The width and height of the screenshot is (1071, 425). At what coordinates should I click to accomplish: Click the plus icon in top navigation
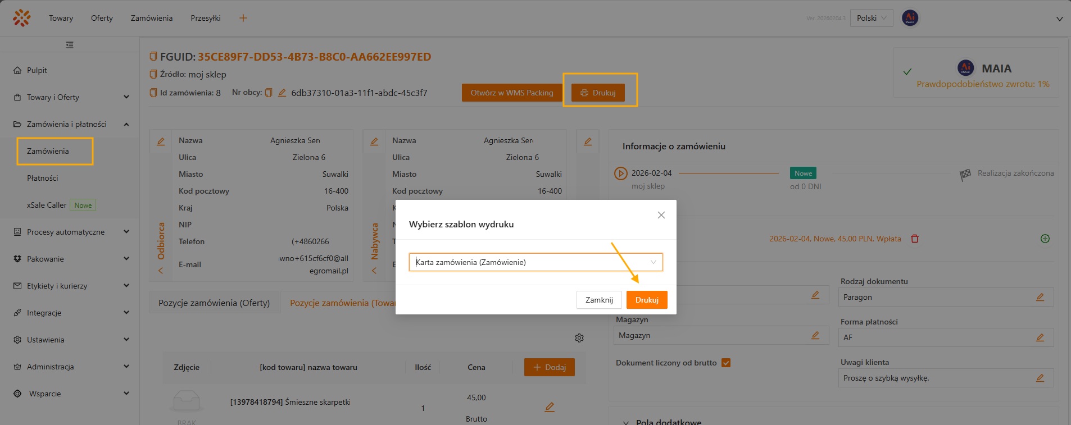point(243,18)
